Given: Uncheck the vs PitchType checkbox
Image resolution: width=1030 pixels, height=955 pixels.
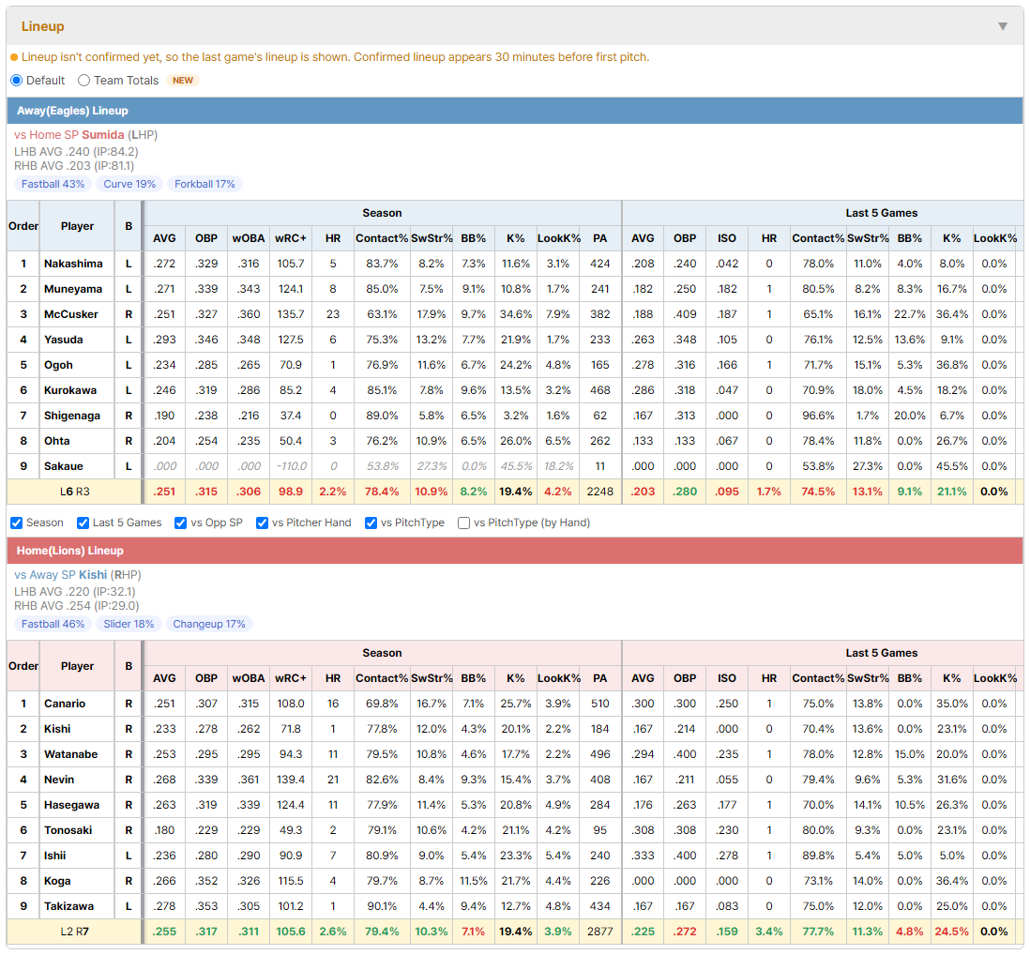Looking at the screenshot, I should pyautogui.click(x=371, y=523).
